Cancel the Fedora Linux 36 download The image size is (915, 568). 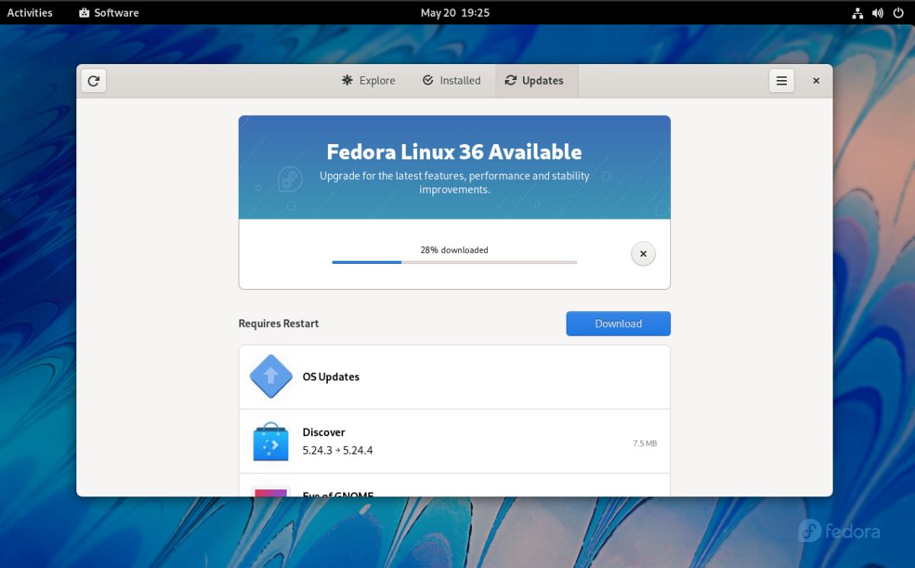pos(643,253)
